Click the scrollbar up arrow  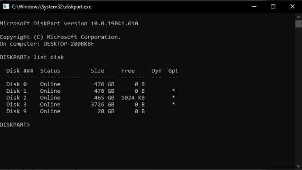(298, 17)
